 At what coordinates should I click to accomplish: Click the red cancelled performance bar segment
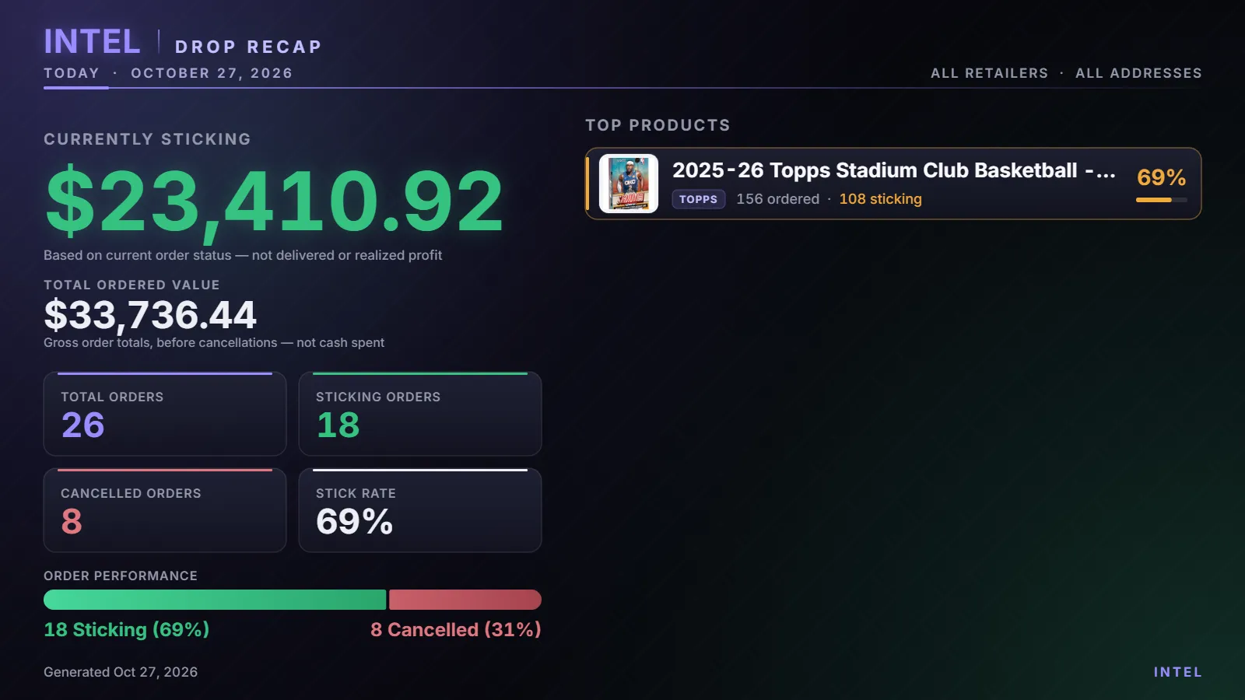click(465, 600)
